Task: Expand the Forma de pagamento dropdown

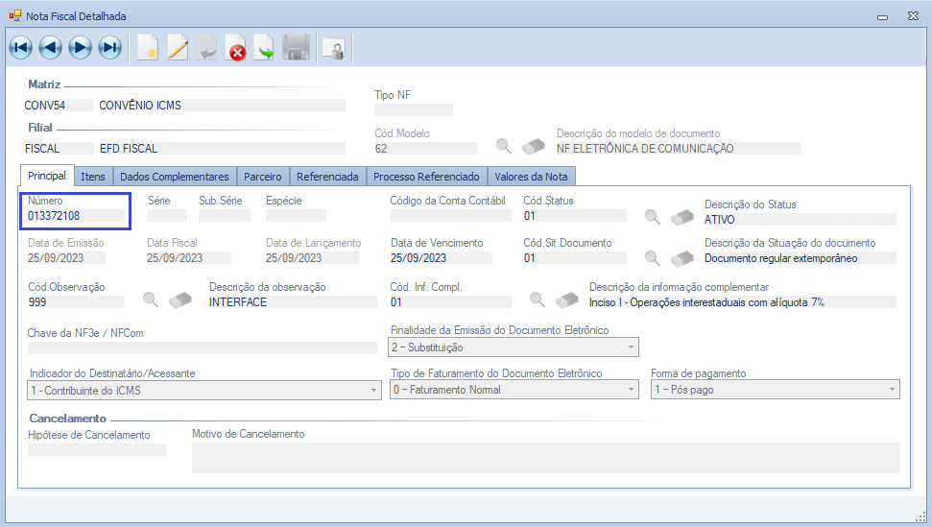Action: (892, 390)
